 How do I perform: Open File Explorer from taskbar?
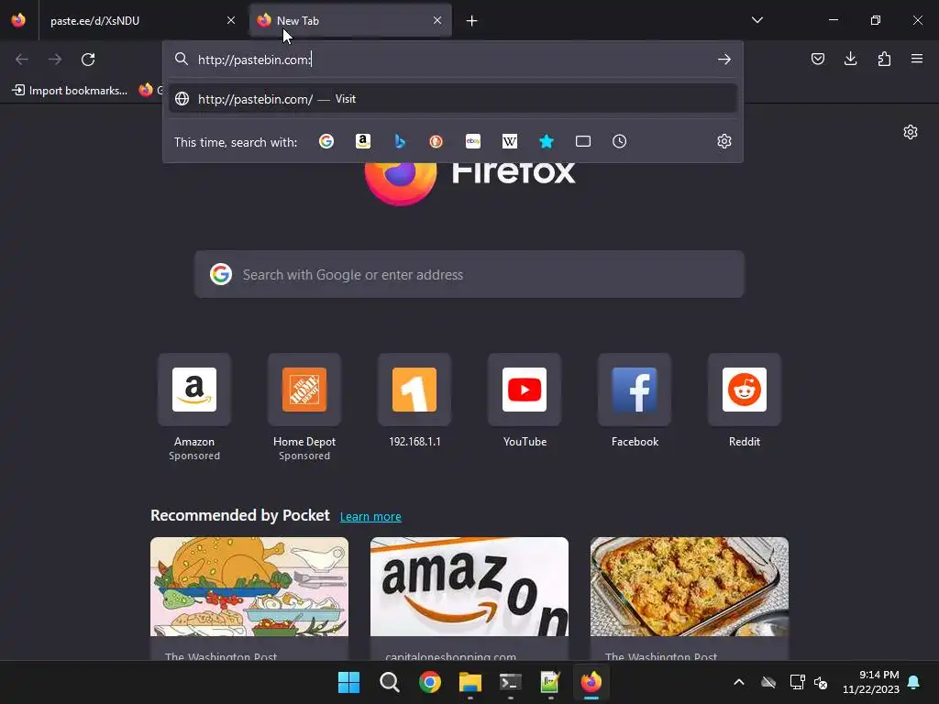(470, 682)
